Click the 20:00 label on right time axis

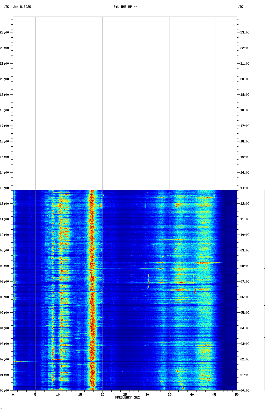pyautogui.click(x=245, y=79)
